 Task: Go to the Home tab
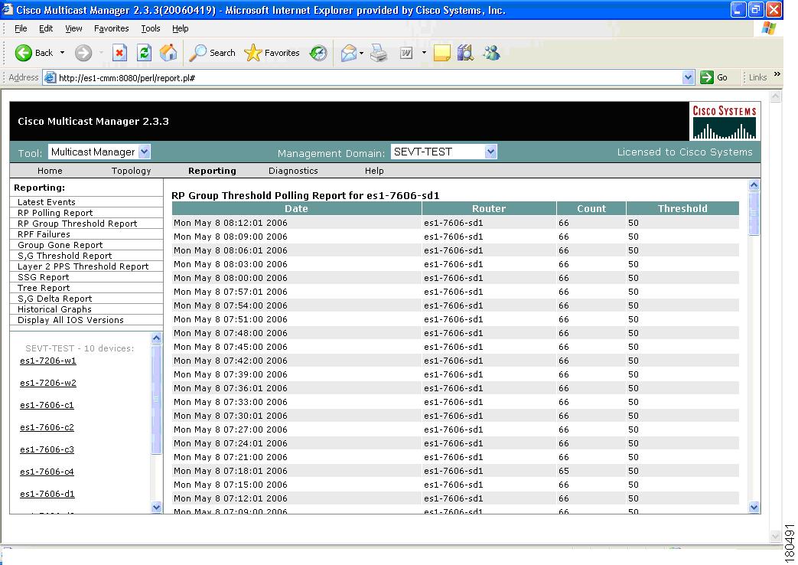click(50, 171)
